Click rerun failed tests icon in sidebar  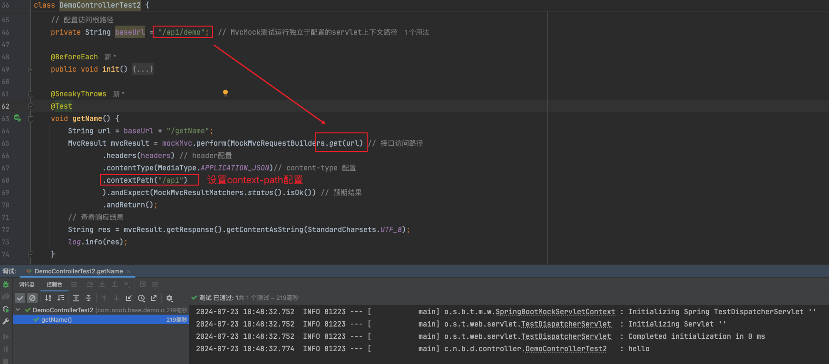[x=6, y=297]
